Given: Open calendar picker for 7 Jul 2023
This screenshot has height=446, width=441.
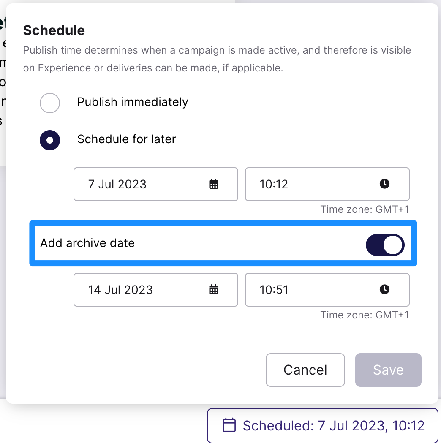Looking at the screenshot, I should pyautogui.click(x=214, y=184).
